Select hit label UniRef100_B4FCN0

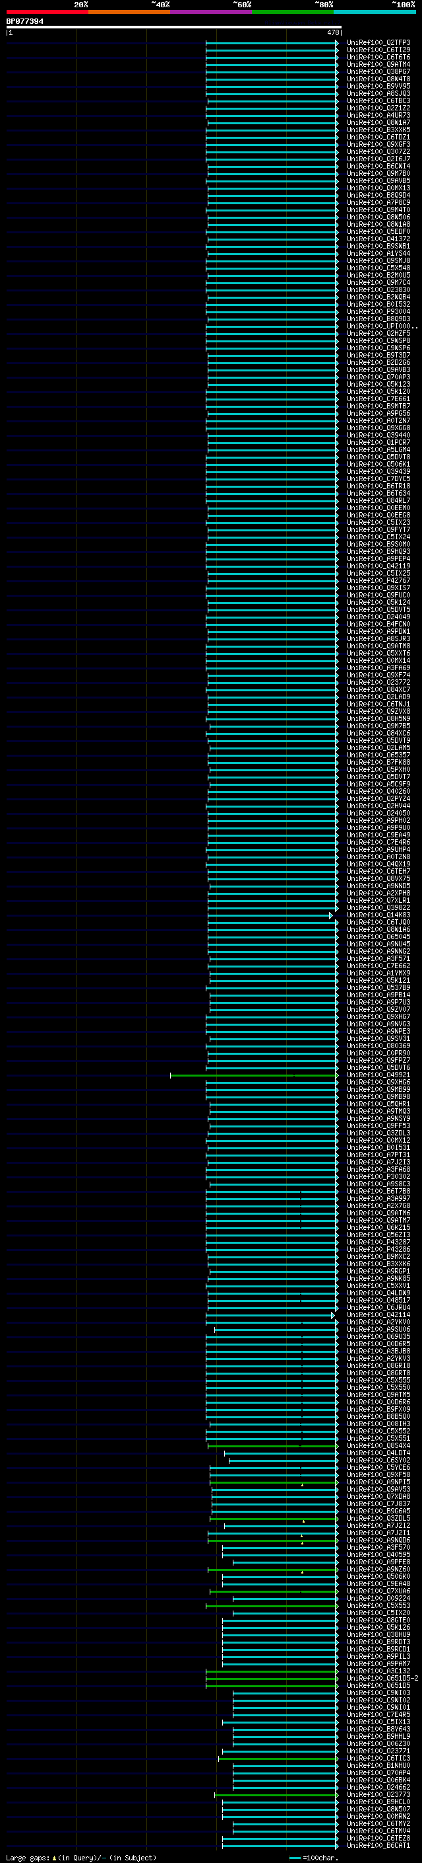(x=378, y=624)
